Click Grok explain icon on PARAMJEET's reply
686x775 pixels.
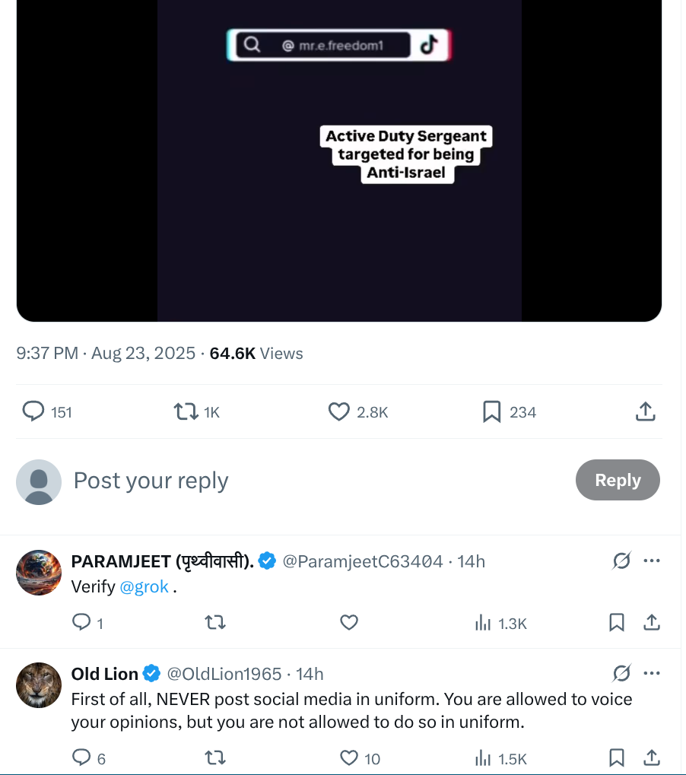[621, 561]
